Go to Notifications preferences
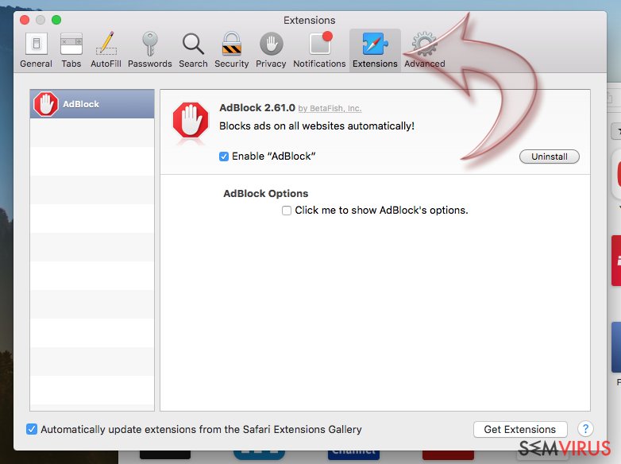The height and width of the screenshot is (464, 621). click(x=319, y=50)
